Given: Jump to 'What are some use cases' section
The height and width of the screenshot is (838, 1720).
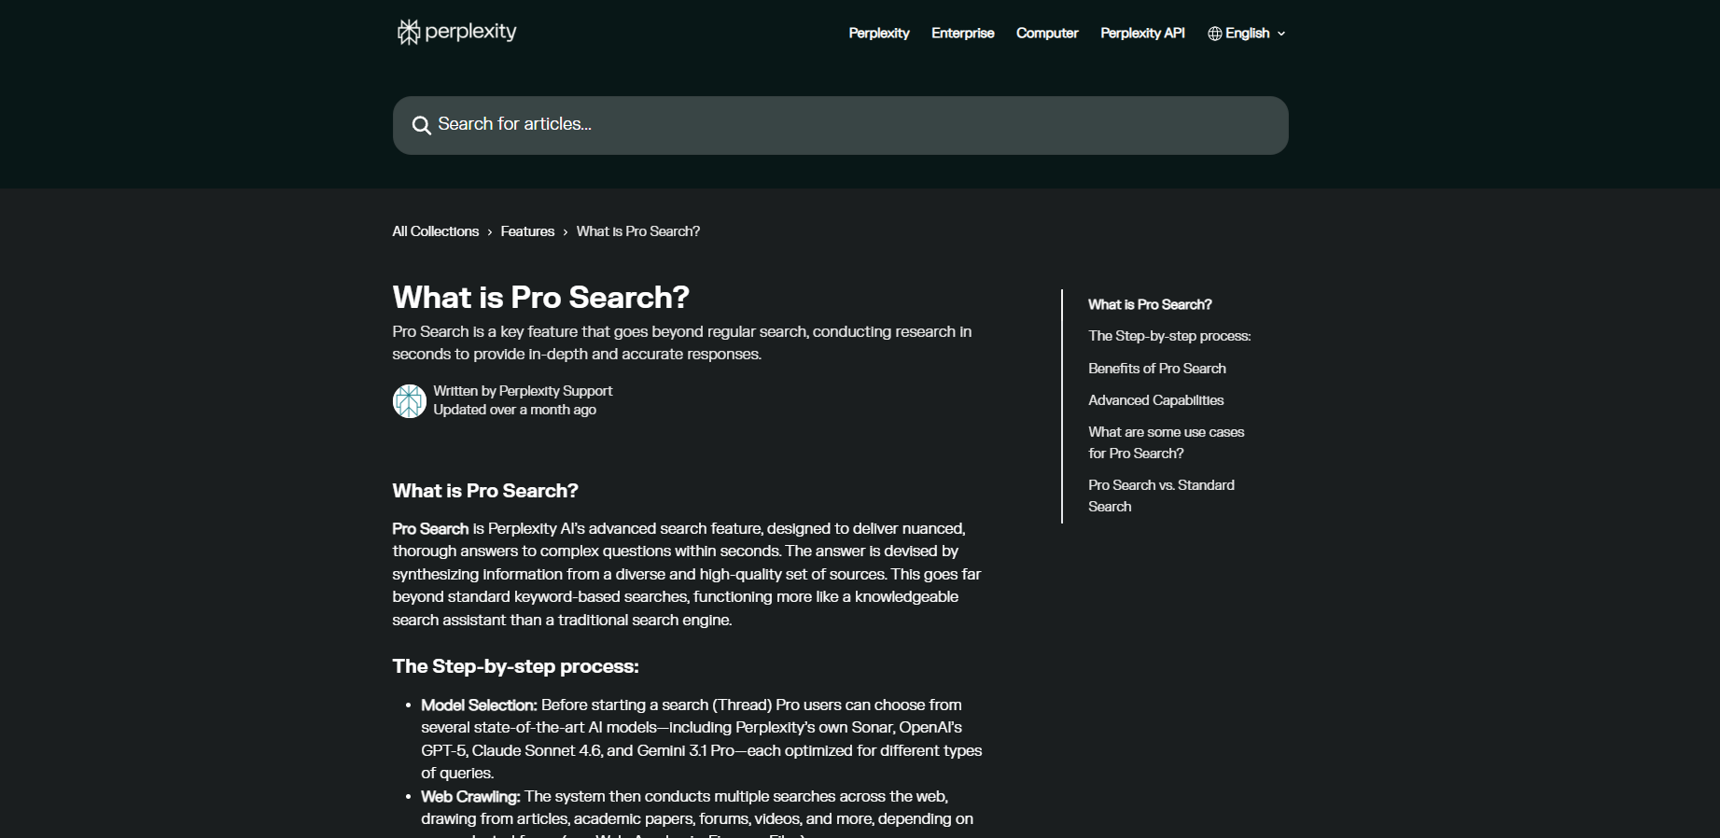Looking at the screenshot, I should (1166, 442).
